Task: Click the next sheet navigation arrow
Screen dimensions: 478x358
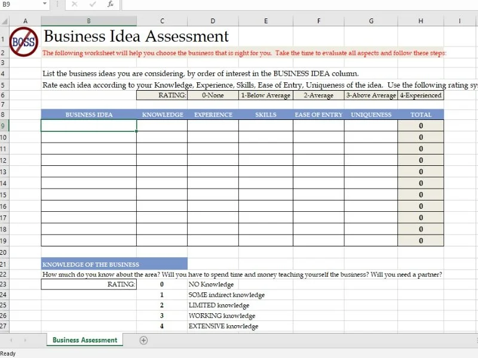Action: 25,340
